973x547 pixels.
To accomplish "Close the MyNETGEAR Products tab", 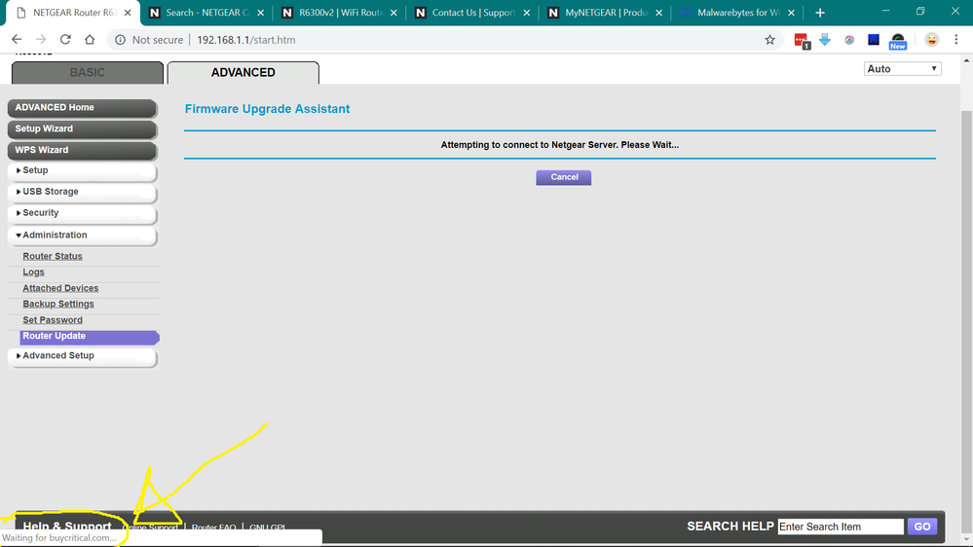I will 658,13.
